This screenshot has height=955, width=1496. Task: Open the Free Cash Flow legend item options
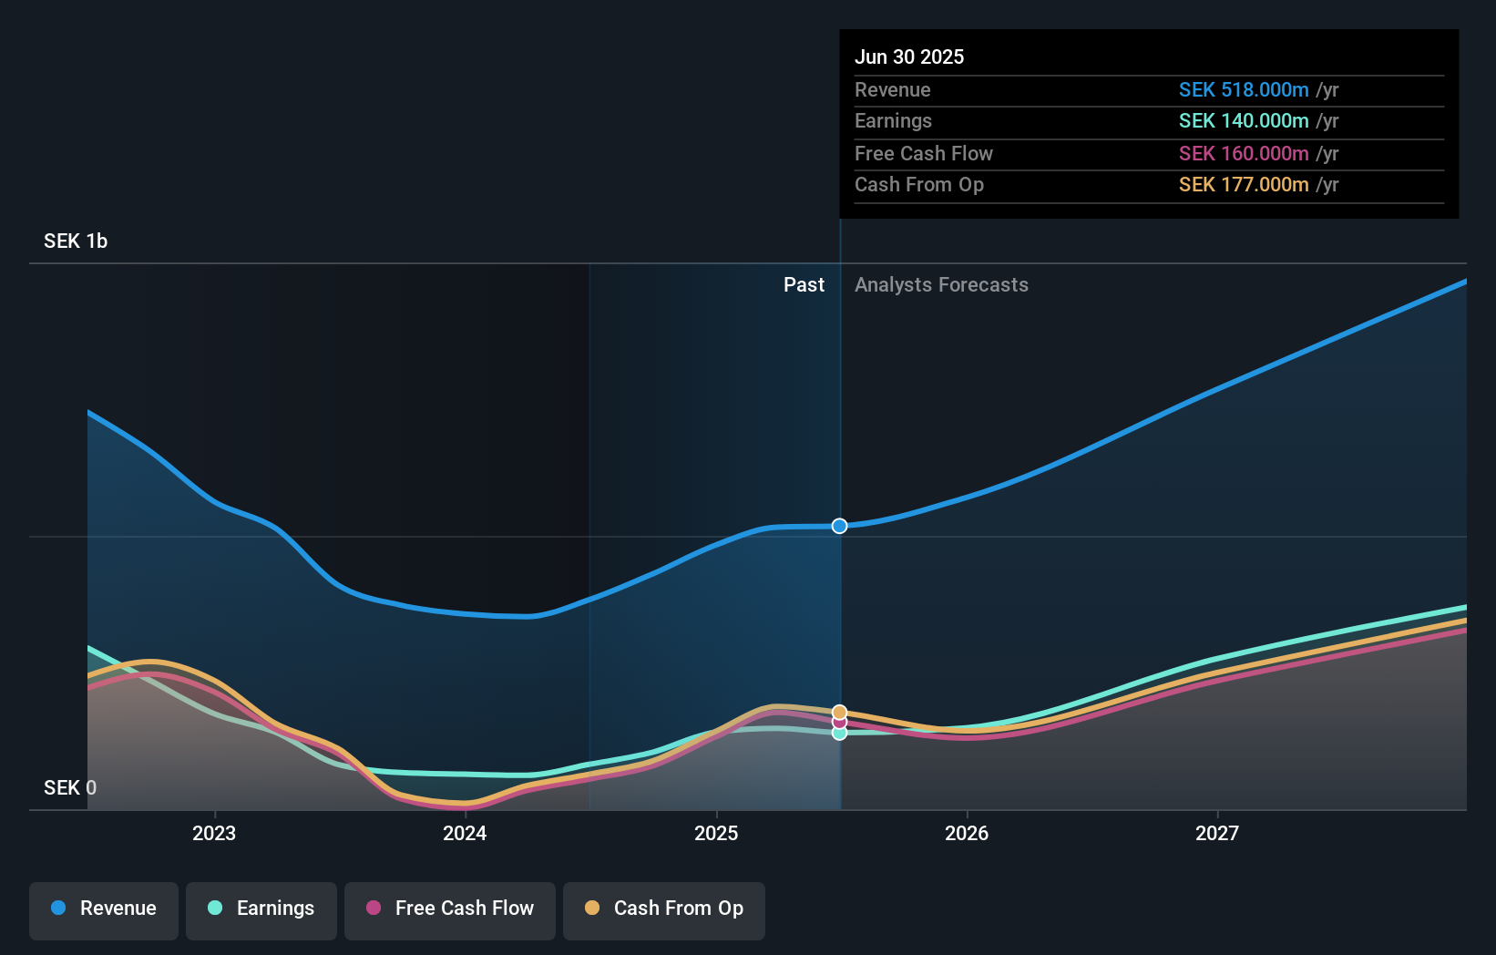click(x=450, y=909)
